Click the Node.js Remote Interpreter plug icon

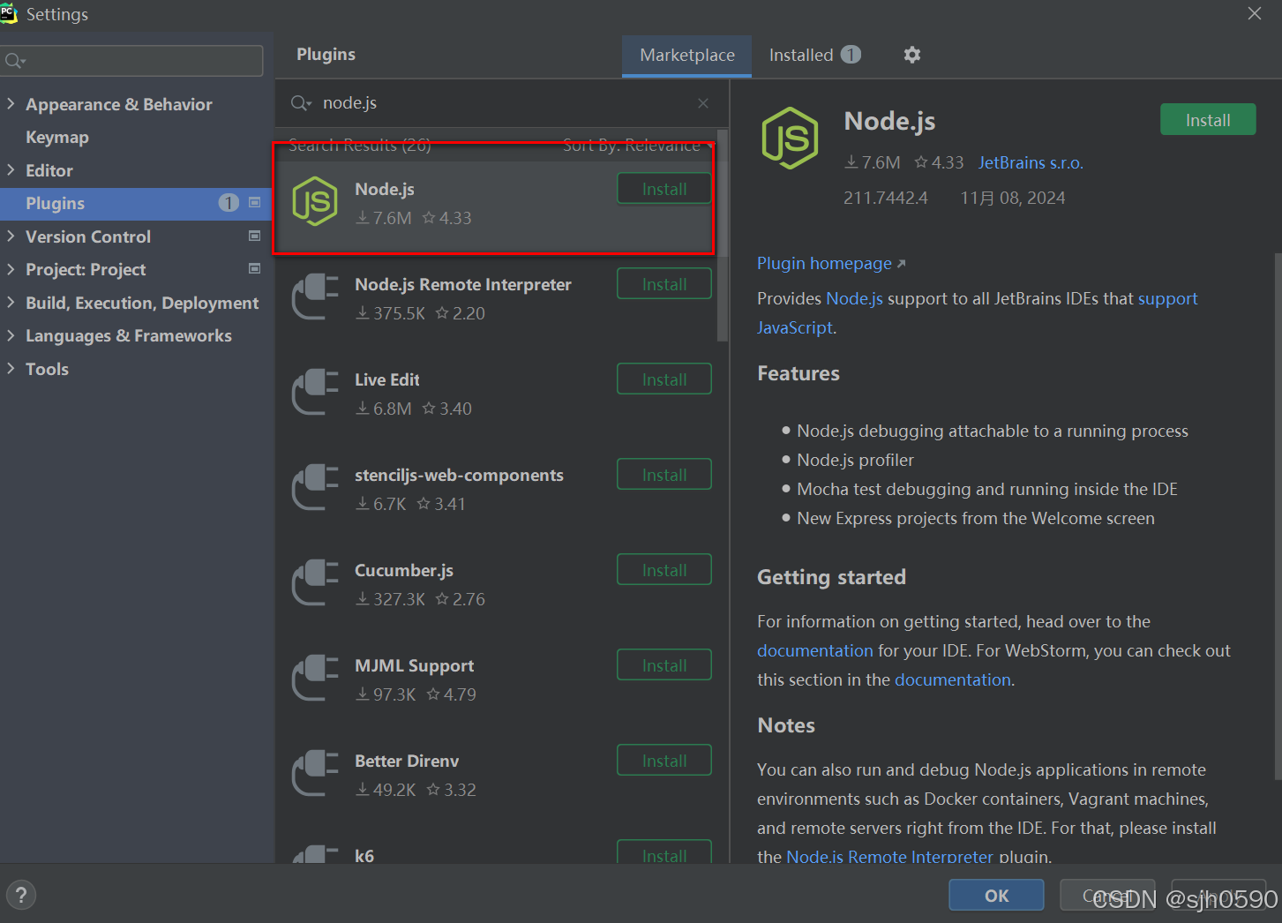pyautogui.click(x=315, y=297)
